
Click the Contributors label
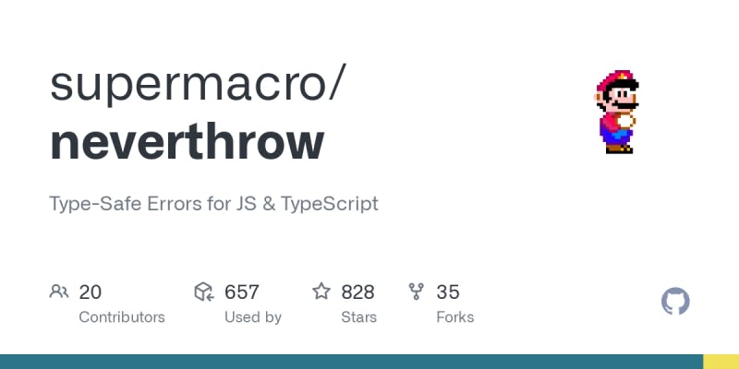pyautogui.click(x=122, y=317)
